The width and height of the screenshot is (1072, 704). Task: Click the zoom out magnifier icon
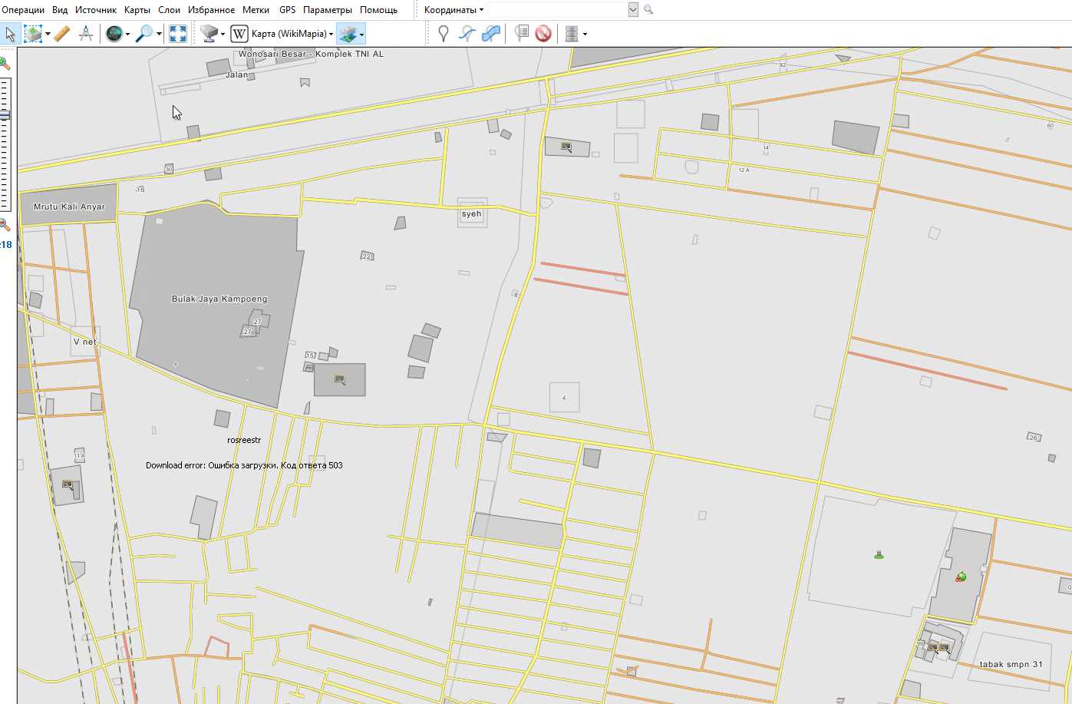tap(5, 224)
